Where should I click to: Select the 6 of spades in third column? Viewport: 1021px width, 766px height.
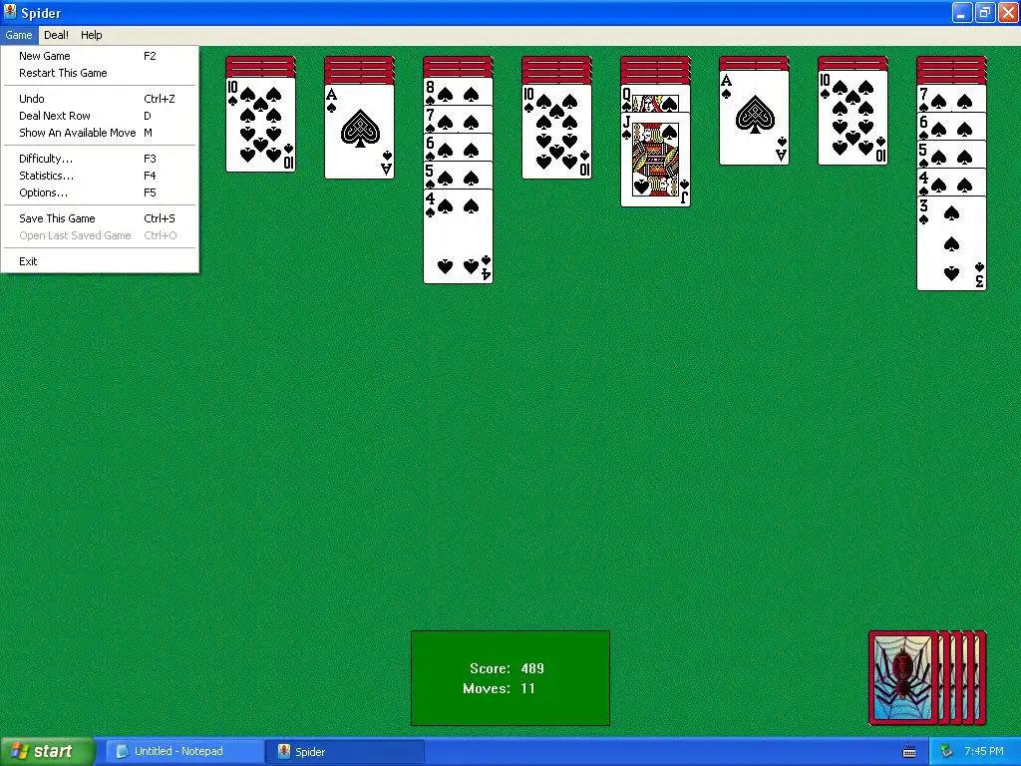click(x=458, y=148)
